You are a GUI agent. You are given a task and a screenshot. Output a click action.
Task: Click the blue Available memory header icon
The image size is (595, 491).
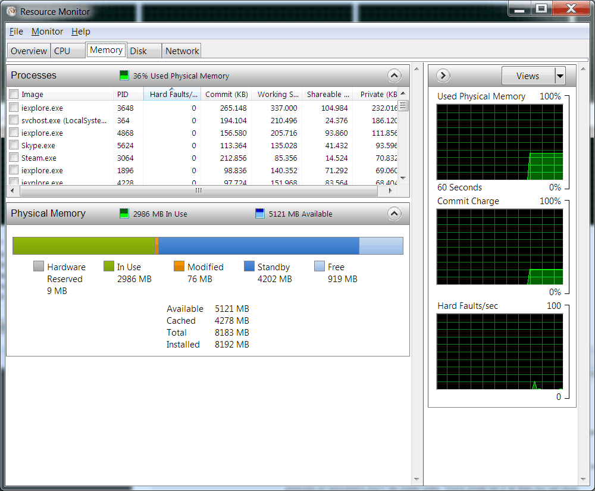click(260, 213)
